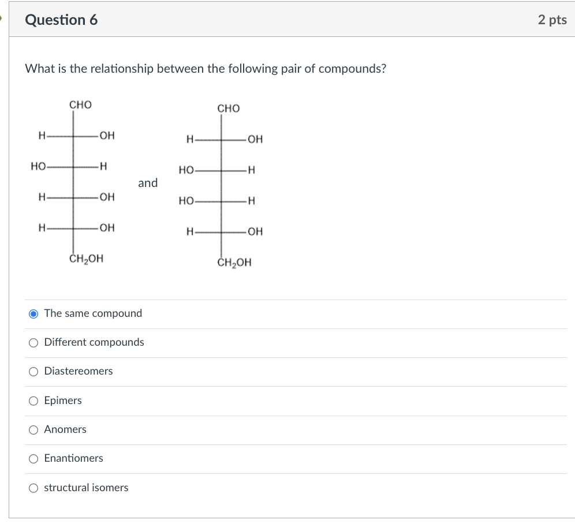Click the left Fischer projection structure

[x=73, y=182]
